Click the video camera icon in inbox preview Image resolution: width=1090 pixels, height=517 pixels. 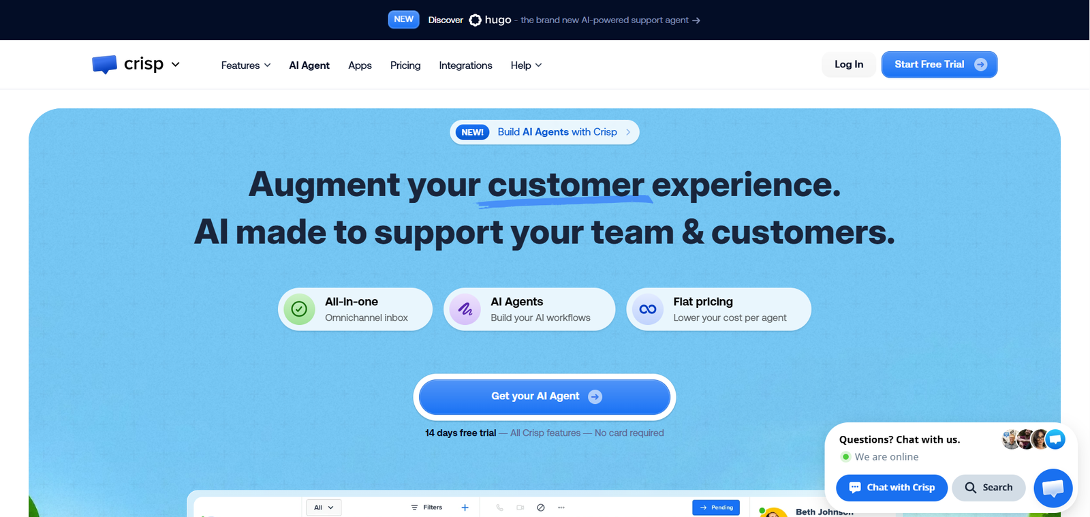coord(520,507)
